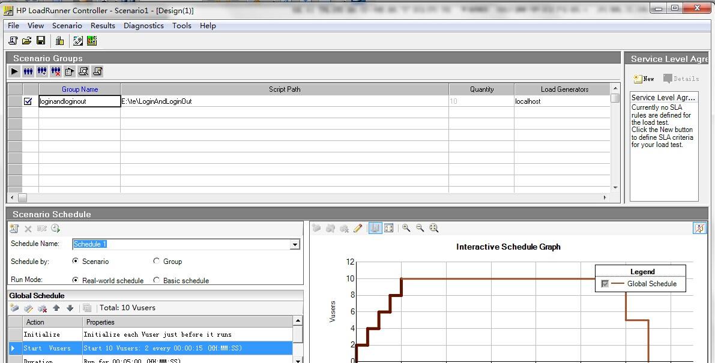Click the Design view toolbar icon
Screen dimensions: 715x363
click(78, 41)
